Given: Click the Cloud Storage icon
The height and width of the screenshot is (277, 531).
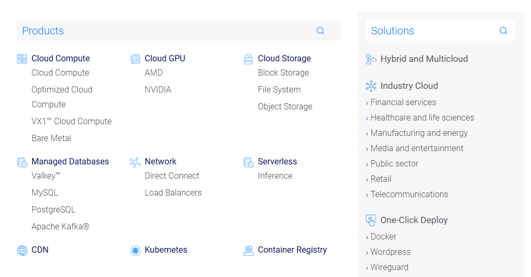Looking at the screenshot, I should click(248, 59).
